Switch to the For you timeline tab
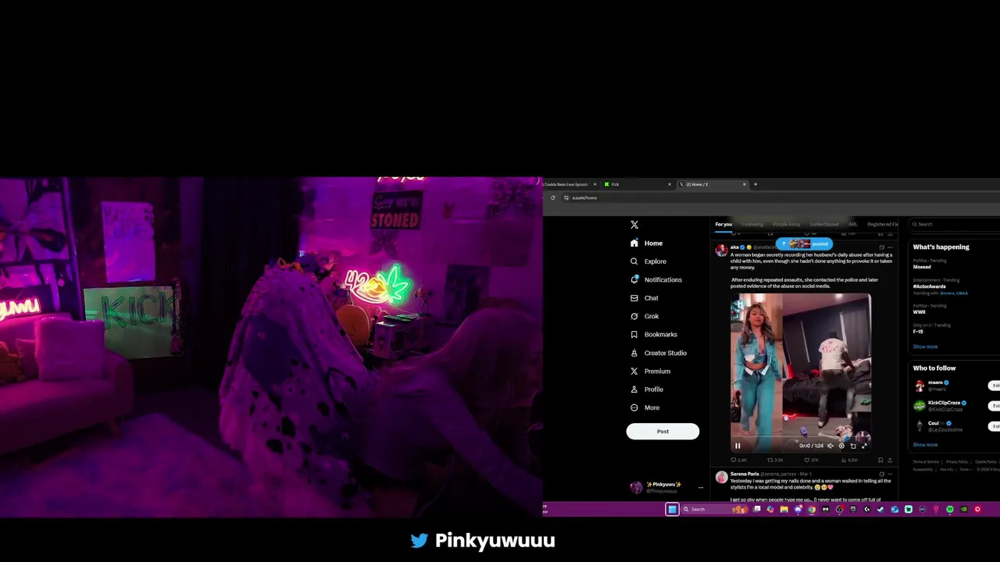The width and height of the screenshot is (1000, 562). pyautogui.click(x=723, y=225)
